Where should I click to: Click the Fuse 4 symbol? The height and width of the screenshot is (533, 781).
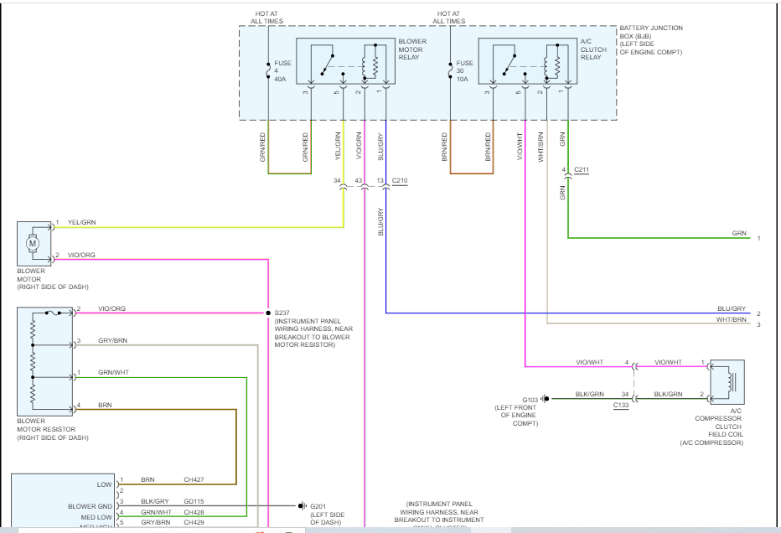[268, 70]
